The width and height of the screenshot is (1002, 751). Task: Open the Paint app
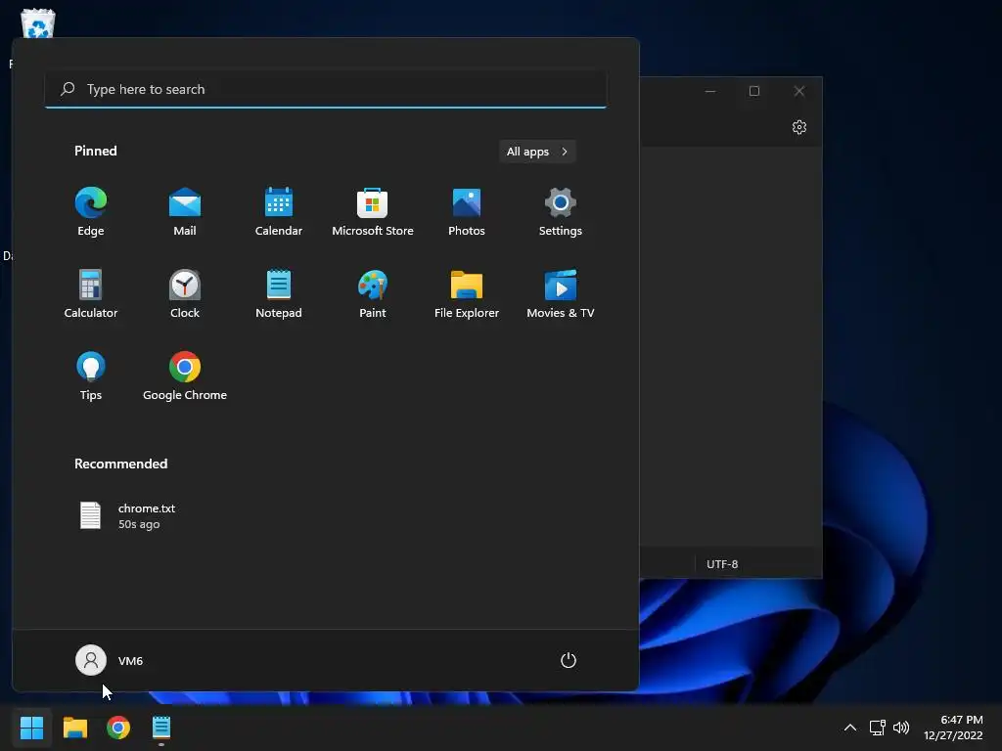(373, 293)
